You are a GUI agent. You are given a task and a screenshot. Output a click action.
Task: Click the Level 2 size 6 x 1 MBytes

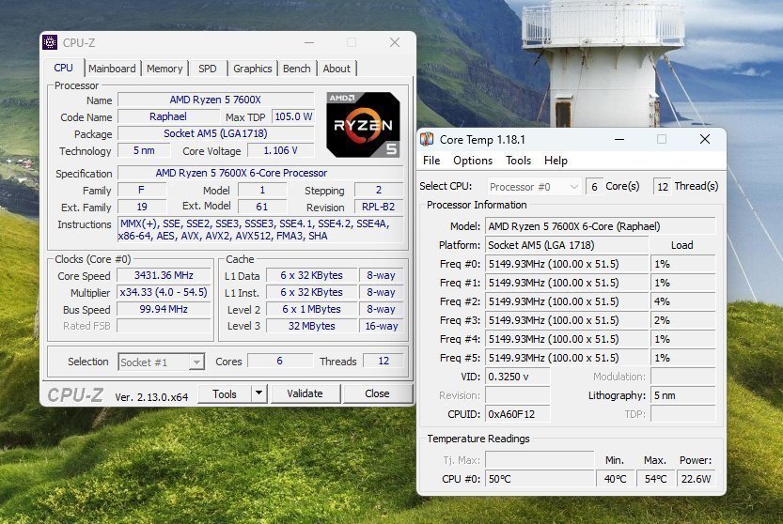(x=312, y=309)
